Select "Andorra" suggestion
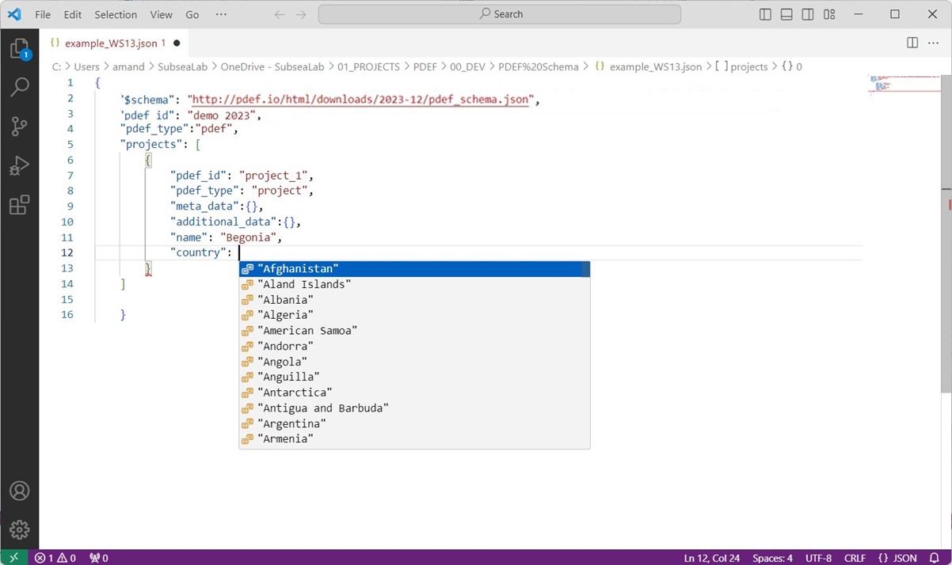 (x=414, y=346)
